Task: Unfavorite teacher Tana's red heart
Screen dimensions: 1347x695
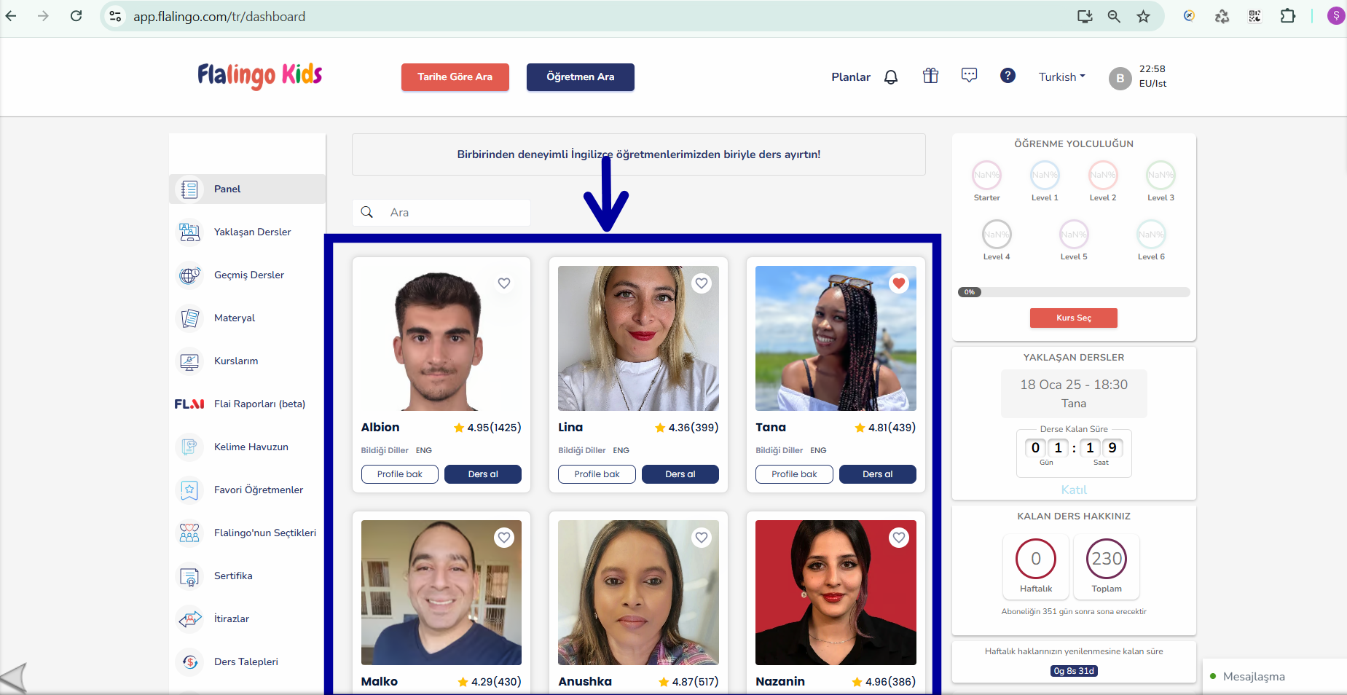Action: pos(899,283)
